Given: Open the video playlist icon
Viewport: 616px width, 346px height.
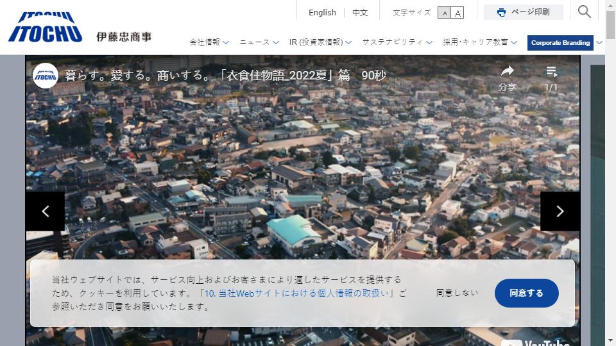Looking at the screenshot, I should [551, 72].
